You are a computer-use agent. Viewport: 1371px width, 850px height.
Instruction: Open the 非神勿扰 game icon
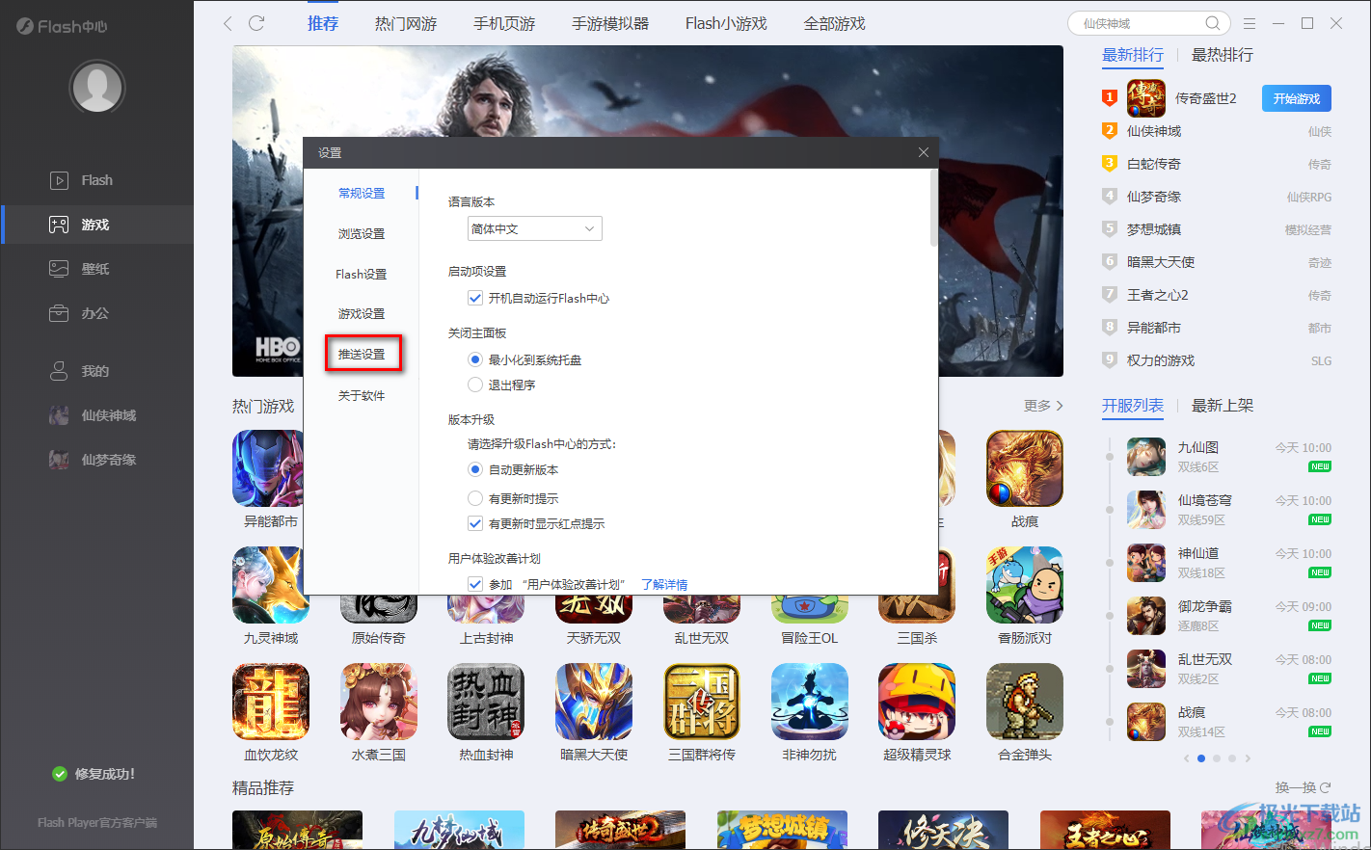[810, 702]
